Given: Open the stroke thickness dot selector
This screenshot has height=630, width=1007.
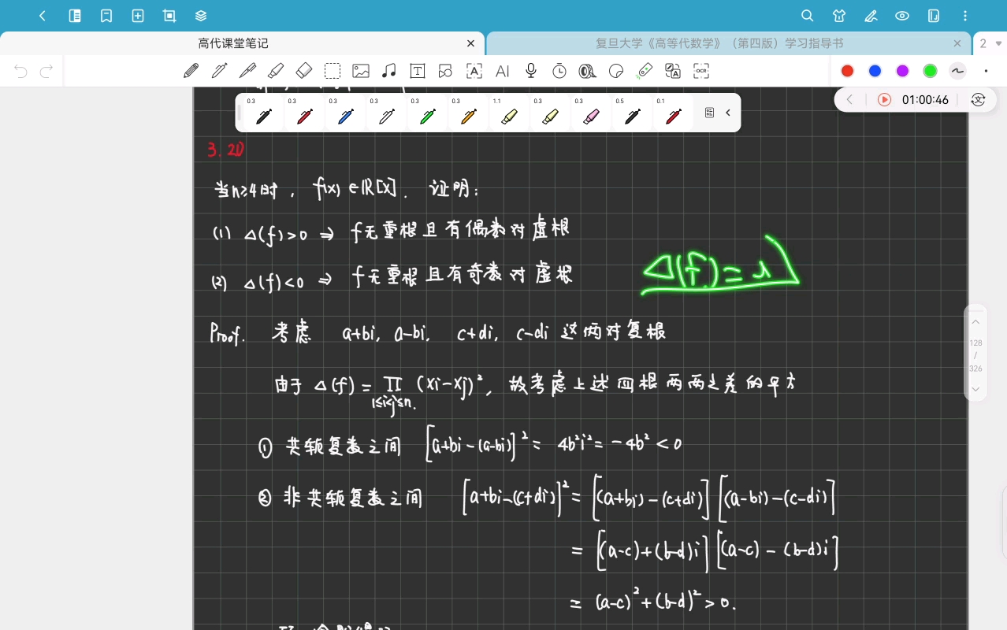Looking at the screenshot, I should 986,71.
